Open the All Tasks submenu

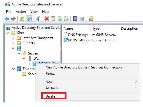pos(52,88)
